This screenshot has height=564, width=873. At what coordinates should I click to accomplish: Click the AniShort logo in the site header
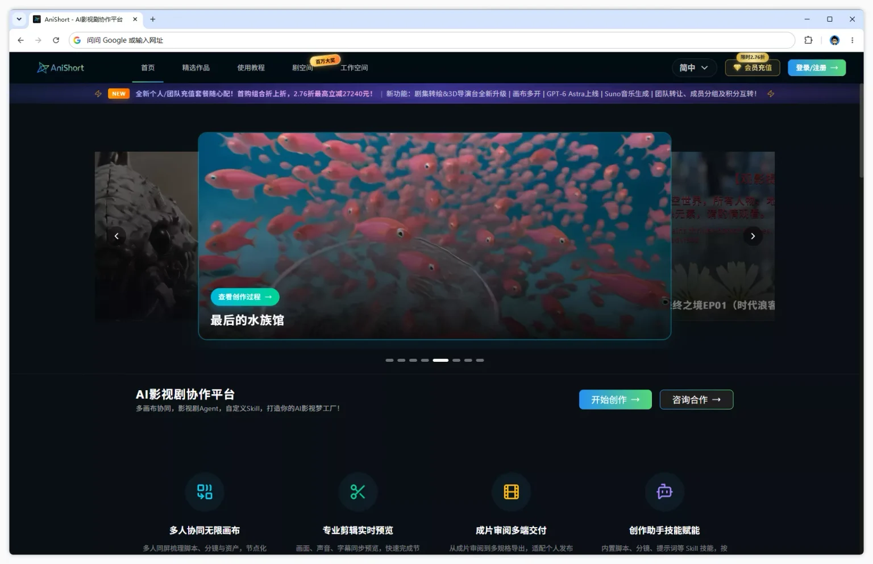pyautogui.click(x=60, y=68)
